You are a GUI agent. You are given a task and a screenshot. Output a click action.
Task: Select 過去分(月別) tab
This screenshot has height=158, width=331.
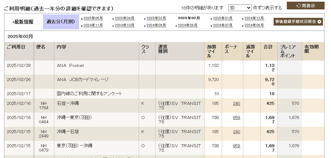[61, 22]
